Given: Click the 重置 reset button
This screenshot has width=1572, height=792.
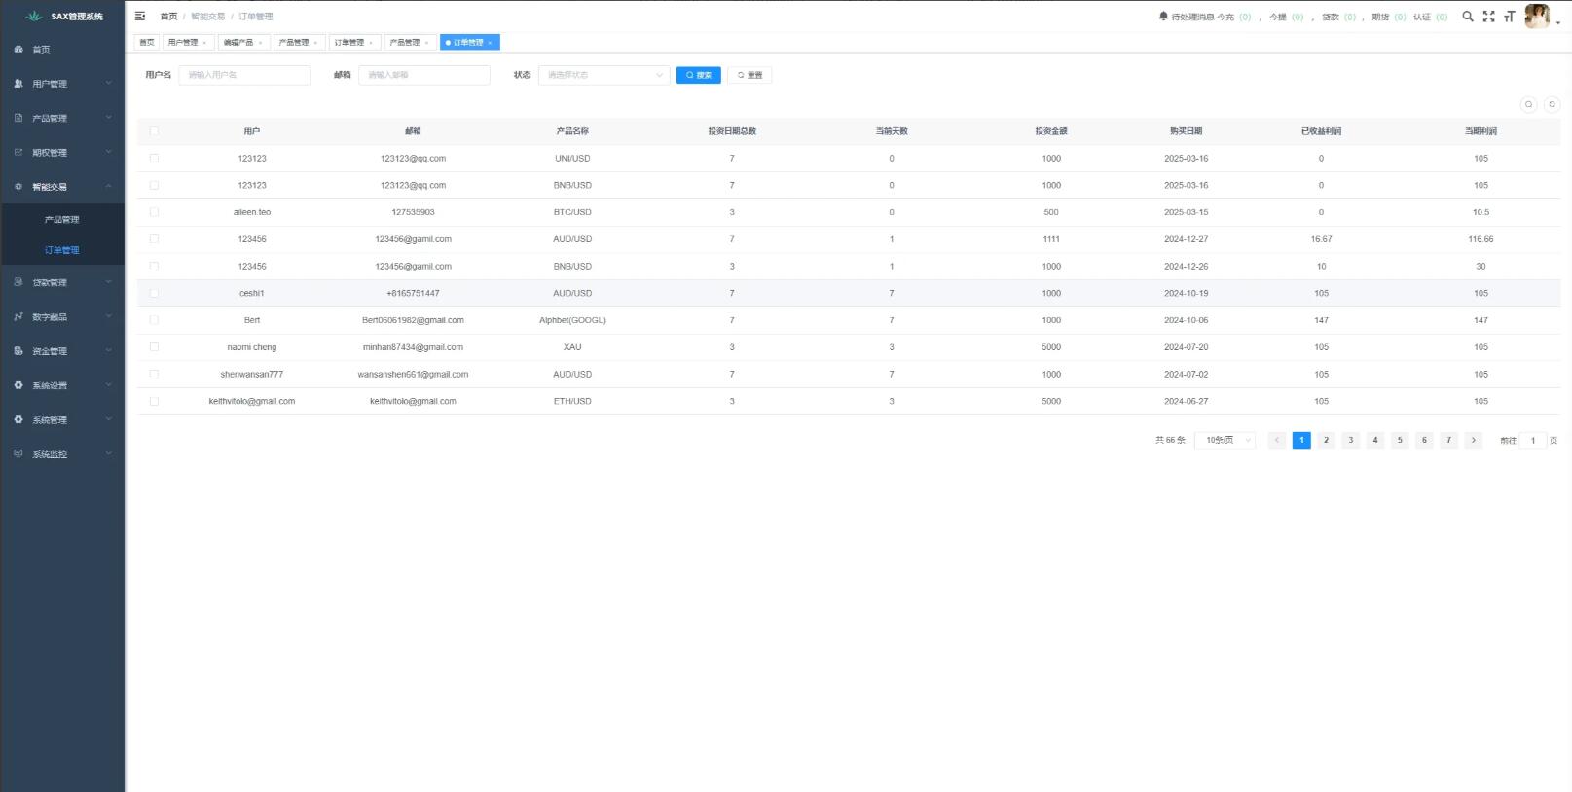Looking at the screenshot, I should (749, 75).
